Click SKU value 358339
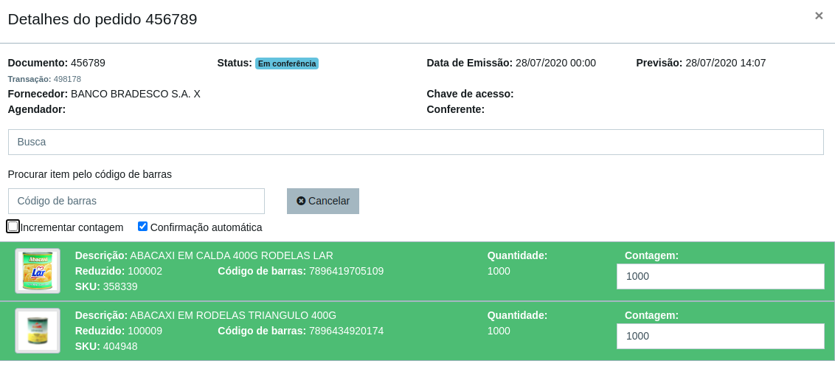835x375 pixels. (x=120, y=286)
